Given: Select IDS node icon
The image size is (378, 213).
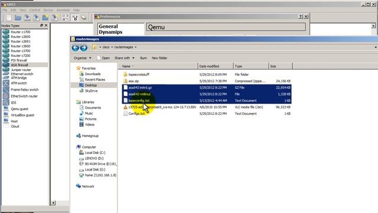Looking at the screenshot, I should [x=6, y=102].
